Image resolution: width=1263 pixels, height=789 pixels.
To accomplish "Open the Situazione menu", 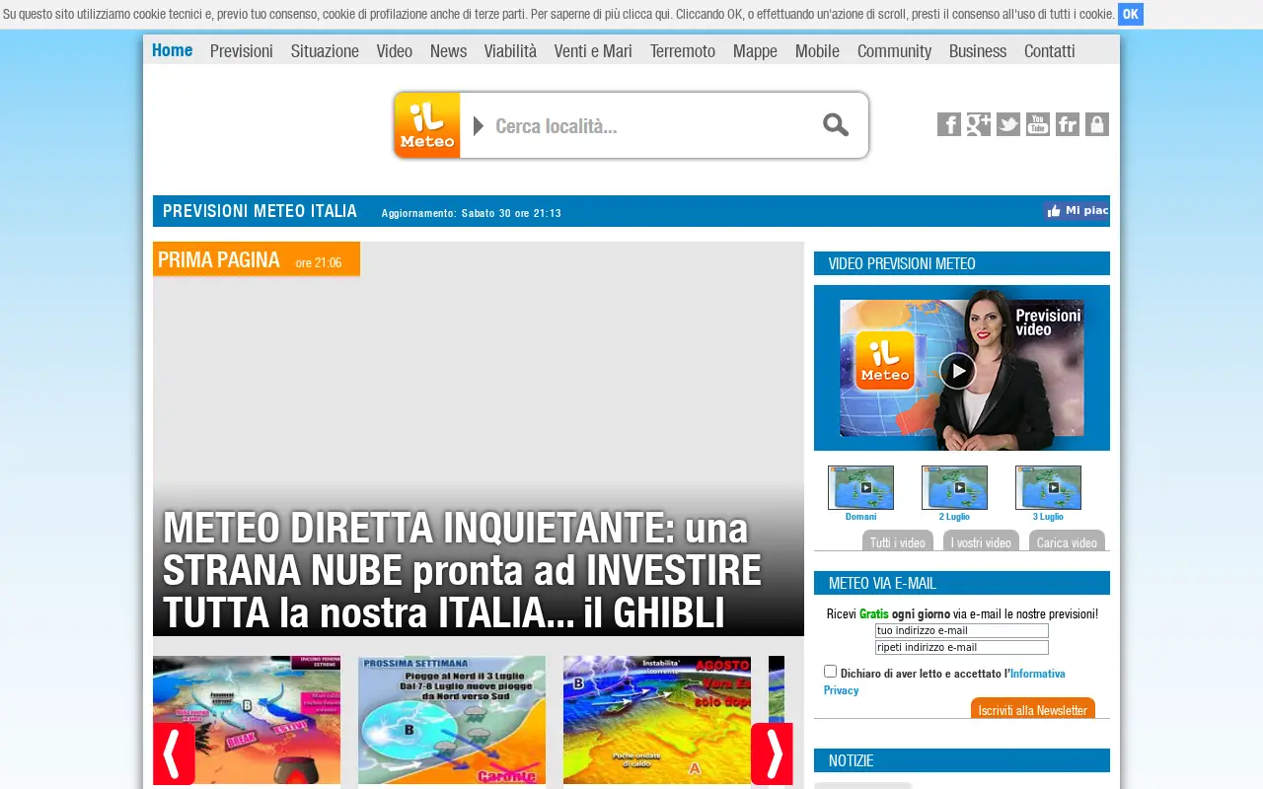I will pos(325,51).
